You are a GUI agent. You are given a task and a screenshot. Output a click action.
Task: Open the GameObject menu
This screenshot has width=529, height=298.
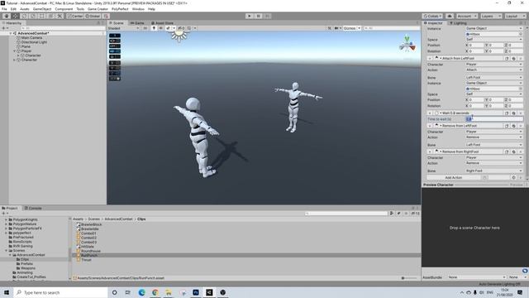point(42,9)
